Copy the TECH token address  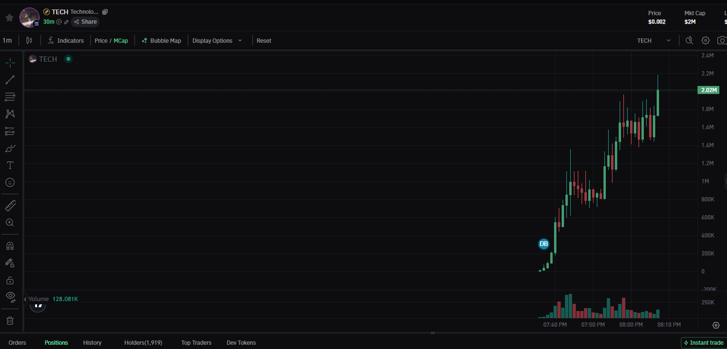pyautogui.click(x=105, y=12)
